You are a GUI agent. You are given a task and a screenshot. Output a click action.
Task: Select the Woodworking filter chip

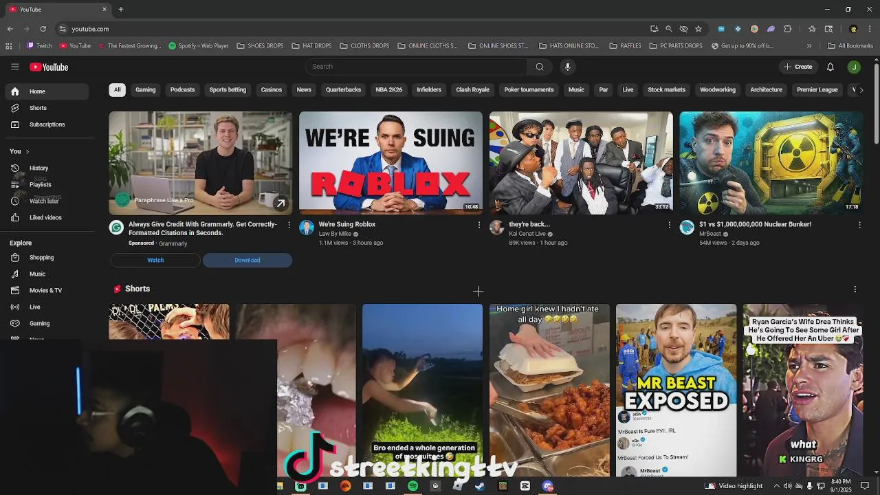(x=717, y=90)
